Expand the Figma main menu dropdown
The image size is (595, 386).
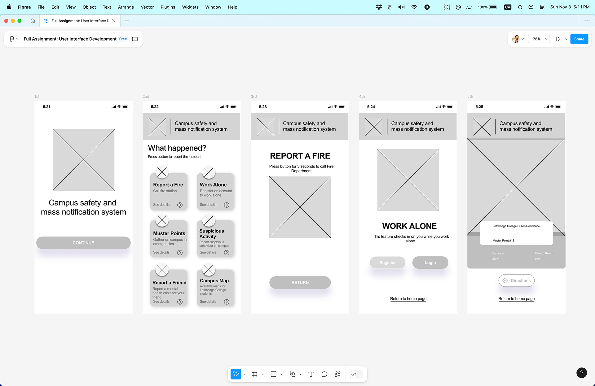tap(14, 39)
